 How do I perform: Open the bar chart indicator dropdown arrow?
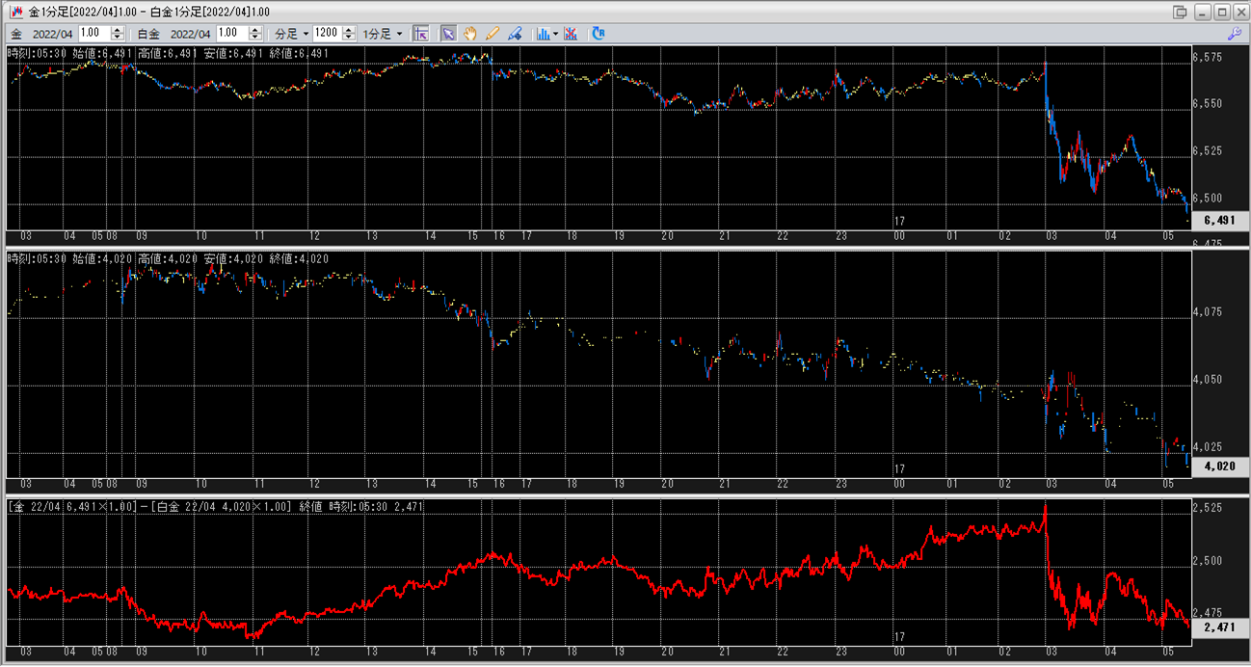(556, 34)
